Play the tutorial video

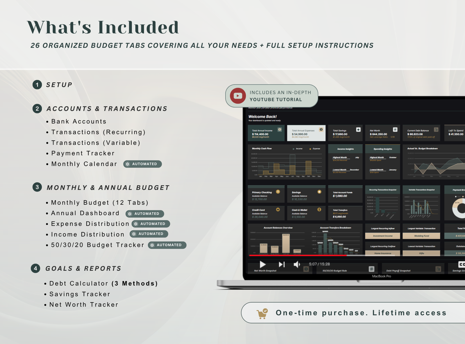(x=263, y=264)
